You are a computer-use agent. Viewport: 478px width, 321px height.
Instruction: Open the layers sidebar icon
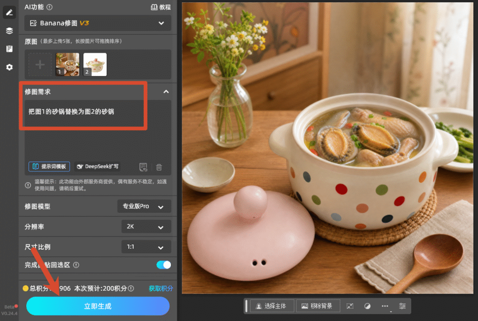point(9,31)
